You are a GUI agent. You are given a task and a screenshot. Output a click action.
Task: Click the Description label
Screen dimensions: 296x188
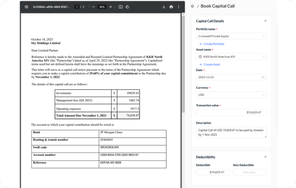coord(204,123)
